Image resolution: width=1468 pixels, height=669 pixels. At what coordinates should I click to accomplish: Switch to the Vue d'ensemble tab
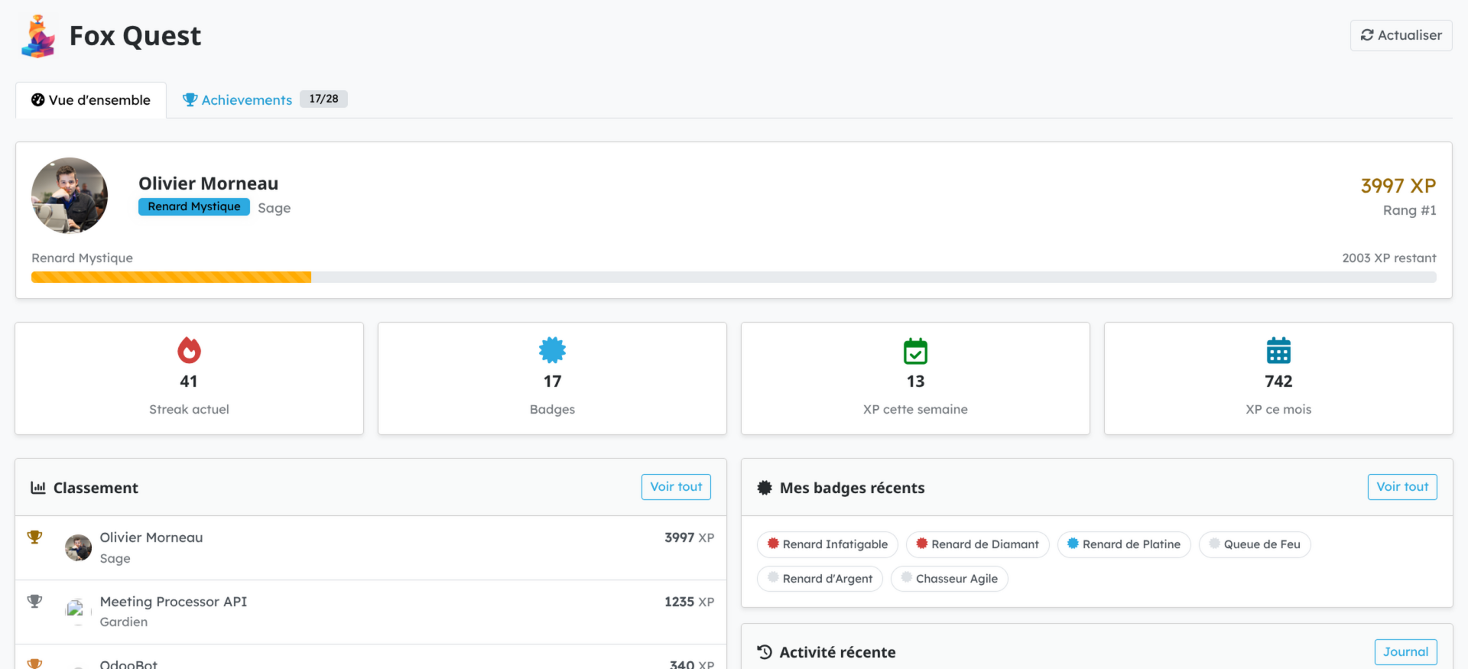click(x=91, y=100)
